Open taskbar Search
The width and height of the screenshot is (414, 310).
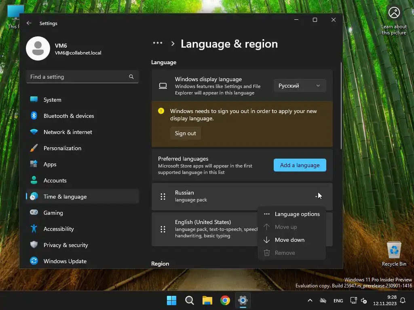tap(190, 300)
